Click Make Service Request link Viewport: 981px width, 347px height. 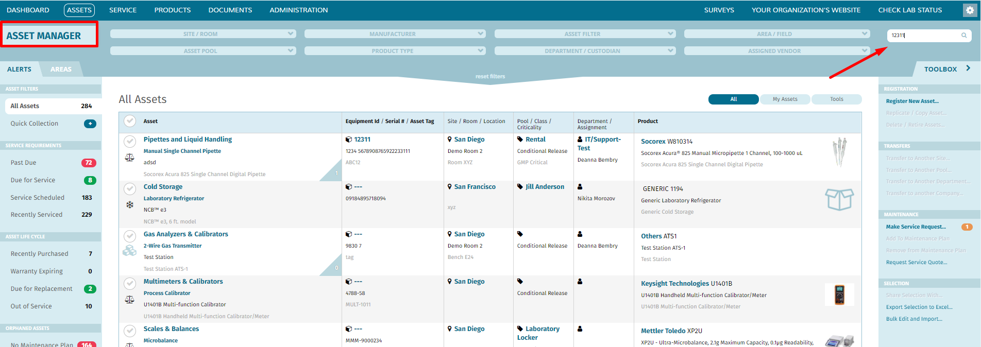[916, 227]
